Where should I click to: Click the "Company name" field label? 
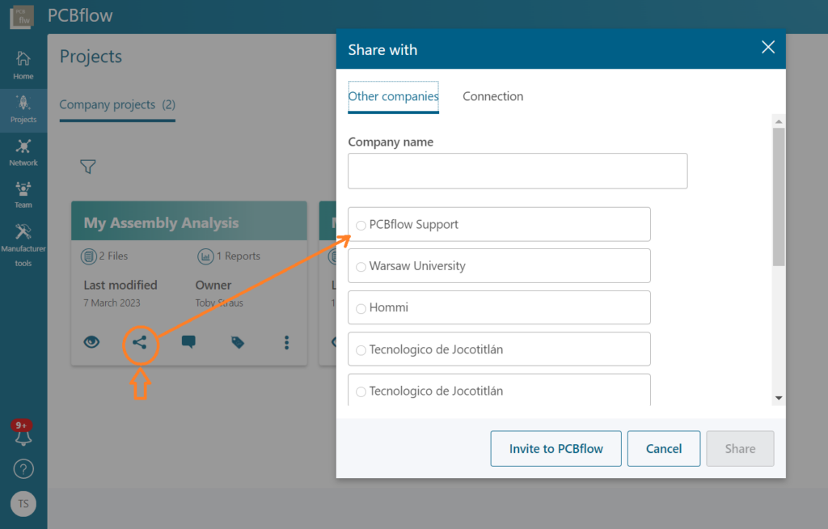click(391, 142)
